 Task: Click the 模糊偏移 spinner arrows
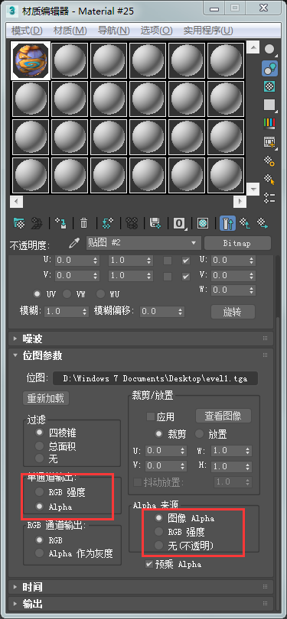click(x=181, y=312)
